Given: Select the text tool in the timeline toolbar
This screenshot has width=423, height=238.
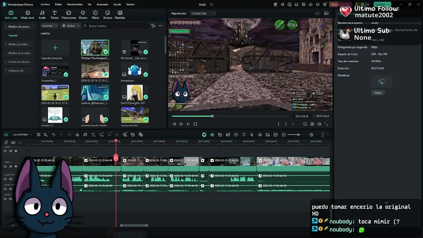Looking at the screenshot, I should 93,135.
